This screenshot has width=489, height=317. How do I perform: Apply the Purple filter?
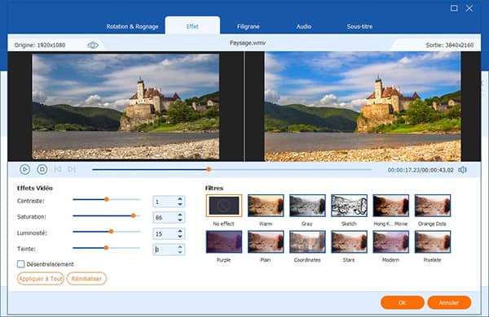224,241
